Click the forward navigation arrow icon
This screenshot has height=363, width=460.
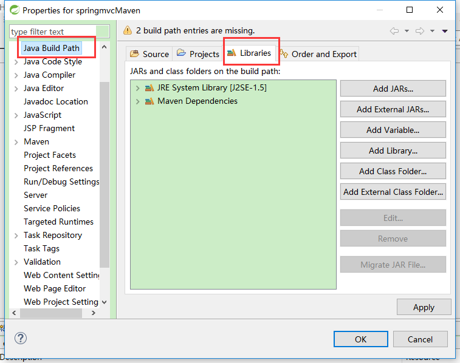click(420, 31)
